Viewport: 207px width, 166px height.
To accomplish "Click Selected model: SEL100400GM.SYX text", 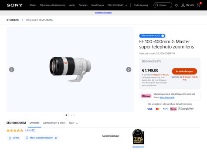I will [x=157, y=53].
